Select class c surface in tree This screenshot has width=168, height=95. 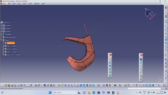point(12,52)
